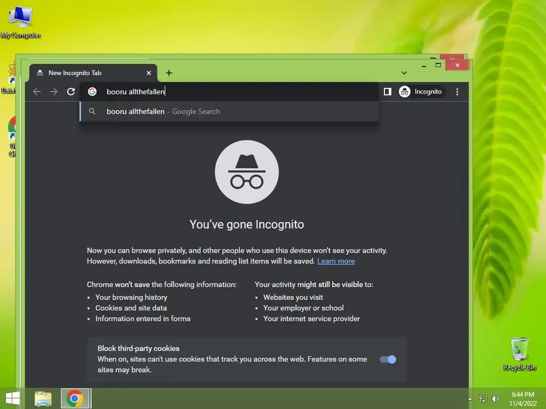
Task: Disable Block third-party cookies toggle
Action: (388, 359)
